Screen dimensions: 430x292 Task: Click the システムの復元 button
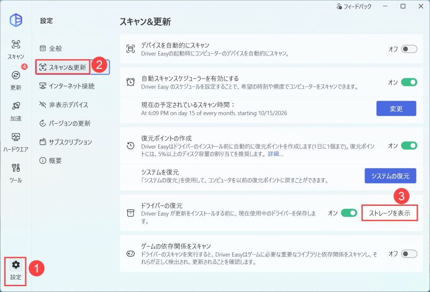coord(391,176)
